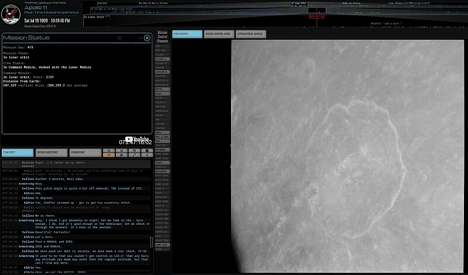
Task: Switch to the Mission Milestones tab
Action: [x=51, y=152]
